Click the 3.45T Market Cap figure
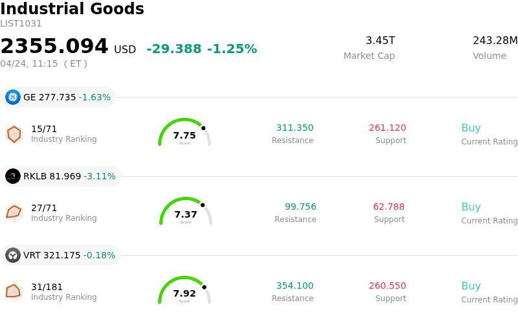This screenshot has width=518, height=316. pos(380,41)
